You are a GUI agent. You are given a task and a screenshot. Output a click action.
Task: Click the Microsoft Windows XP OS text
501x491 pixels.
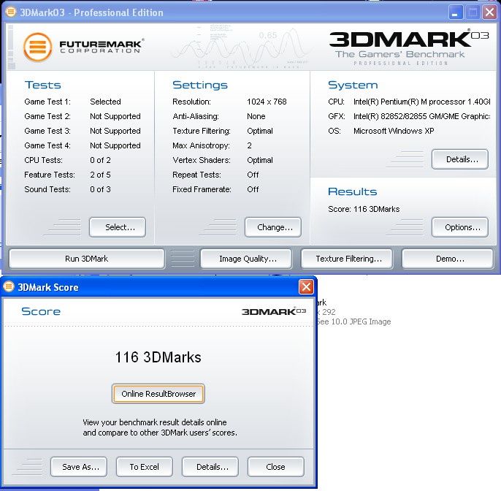[x=394, y=131]
